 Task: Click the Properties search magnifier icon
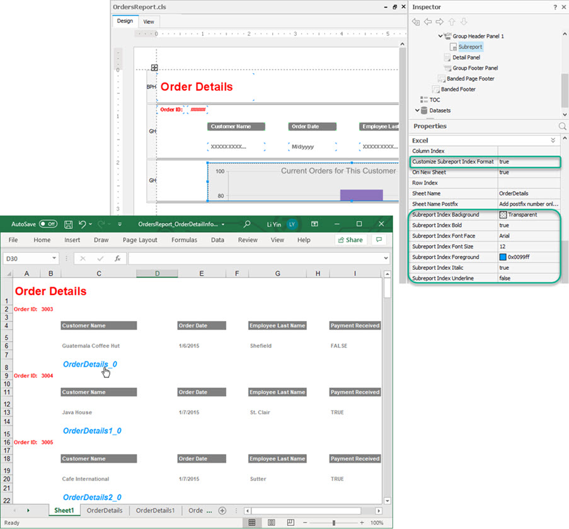point(562,126)
